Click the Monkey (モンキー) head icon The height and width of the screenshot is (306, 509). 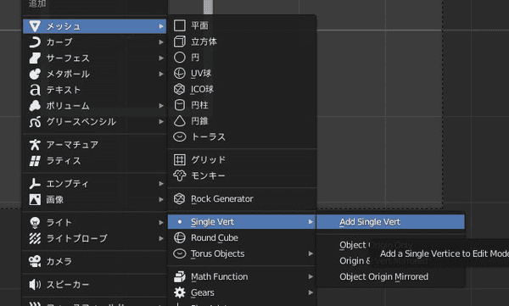coord(180,175)
